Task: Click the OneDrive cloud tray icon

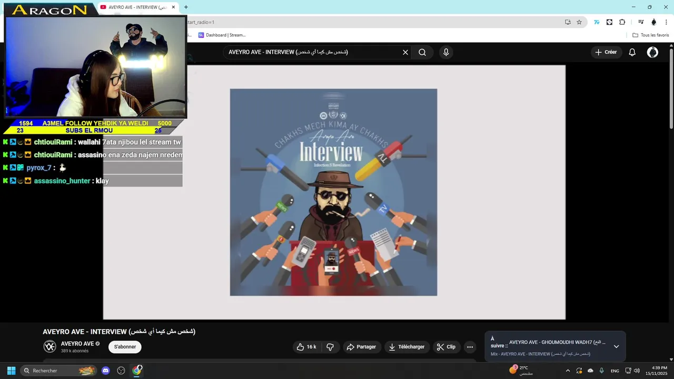Action: pos(590,371)
